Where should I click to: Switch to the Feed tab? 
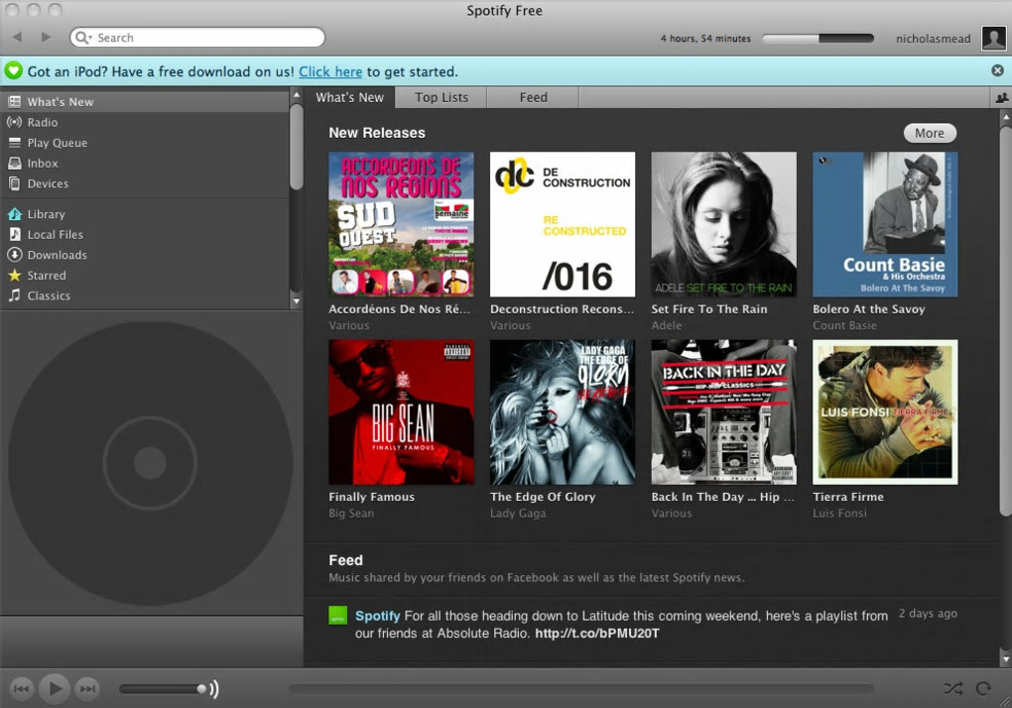533,97
